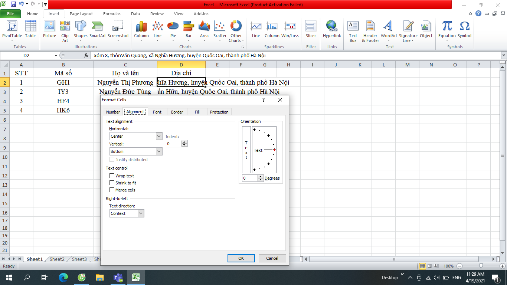
Task: Open the Formulas ribbon tab
Action: click(x=112, y=14)
